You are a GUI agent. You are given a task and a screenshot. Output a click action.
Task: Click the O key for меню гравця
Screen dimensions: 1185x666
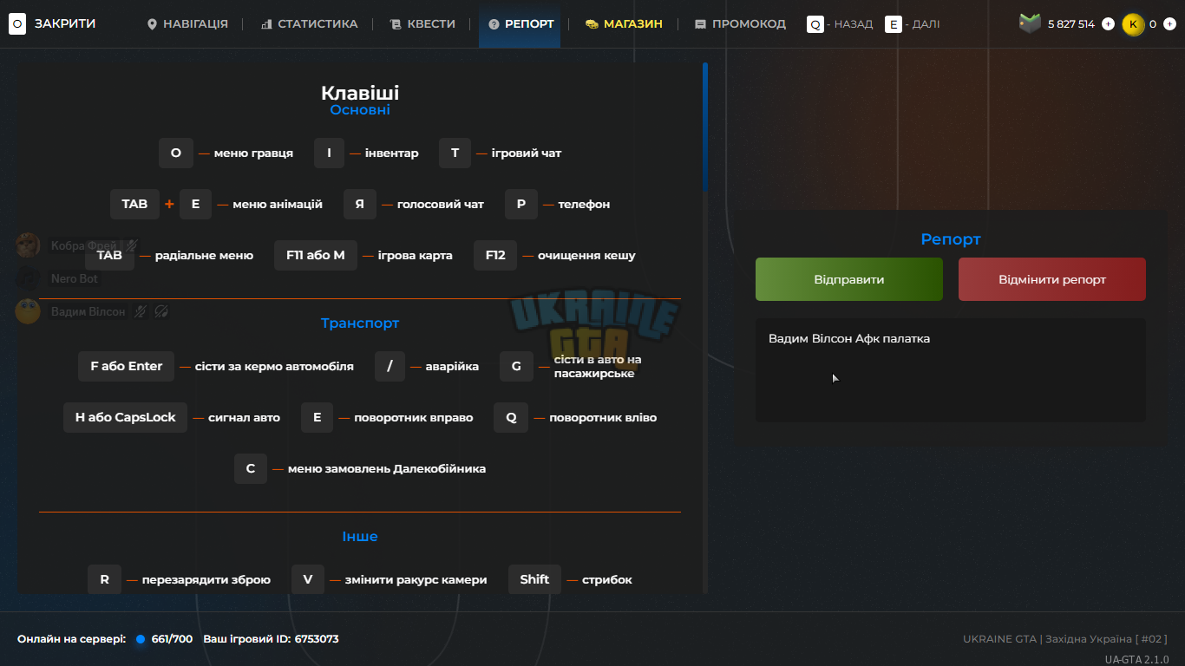[x=176, y=153]
